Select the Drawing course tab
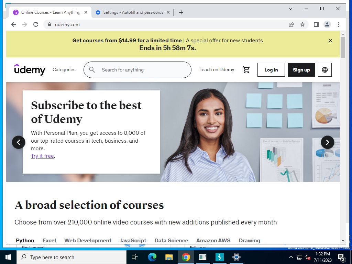The width and height of the screenshot is (352, 264). tap(250, 240)
